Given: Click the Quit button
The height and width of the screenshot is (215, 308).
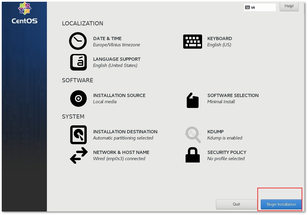Looking at the screenshot, I should pos(236,204).
